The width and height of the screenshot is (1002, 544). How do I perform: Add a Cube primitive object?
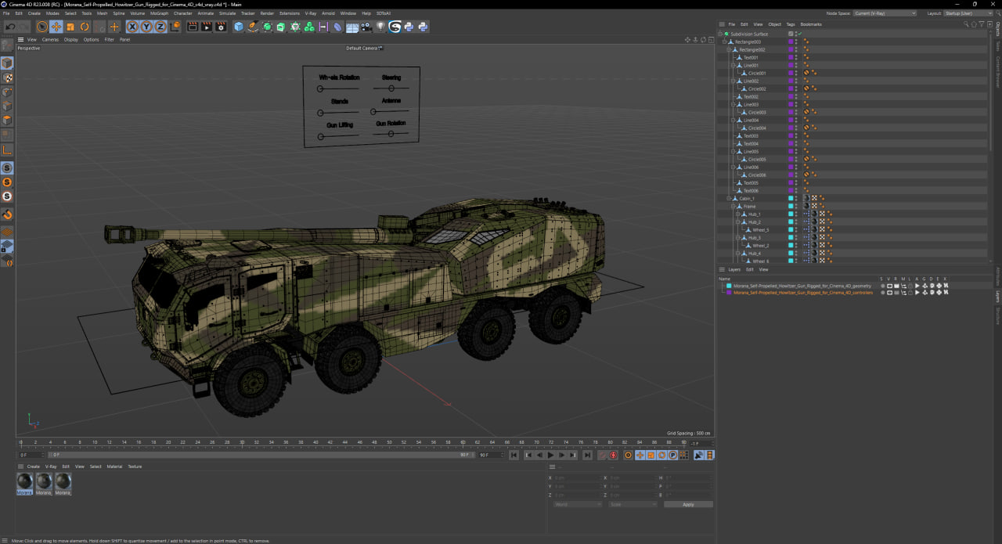[x=239, y=27]
